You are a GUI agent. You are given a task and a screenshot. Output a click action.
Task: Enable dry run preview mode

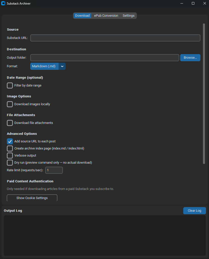tap(10, 163)
